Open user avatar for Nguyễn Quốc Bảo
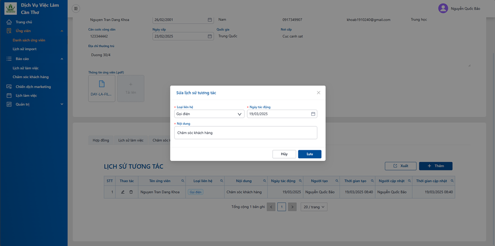 [443, 9]
